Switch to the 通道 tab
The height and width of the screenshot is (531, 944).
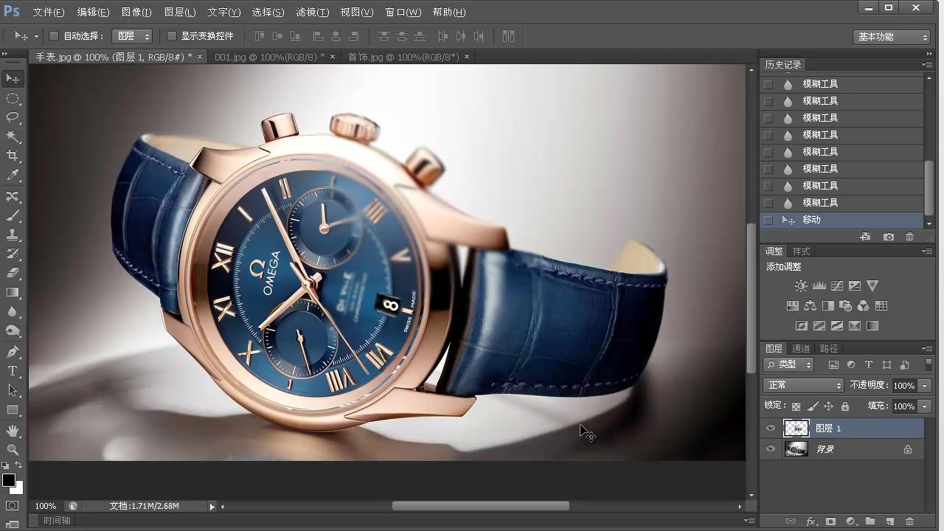click(x=801, y=349)
